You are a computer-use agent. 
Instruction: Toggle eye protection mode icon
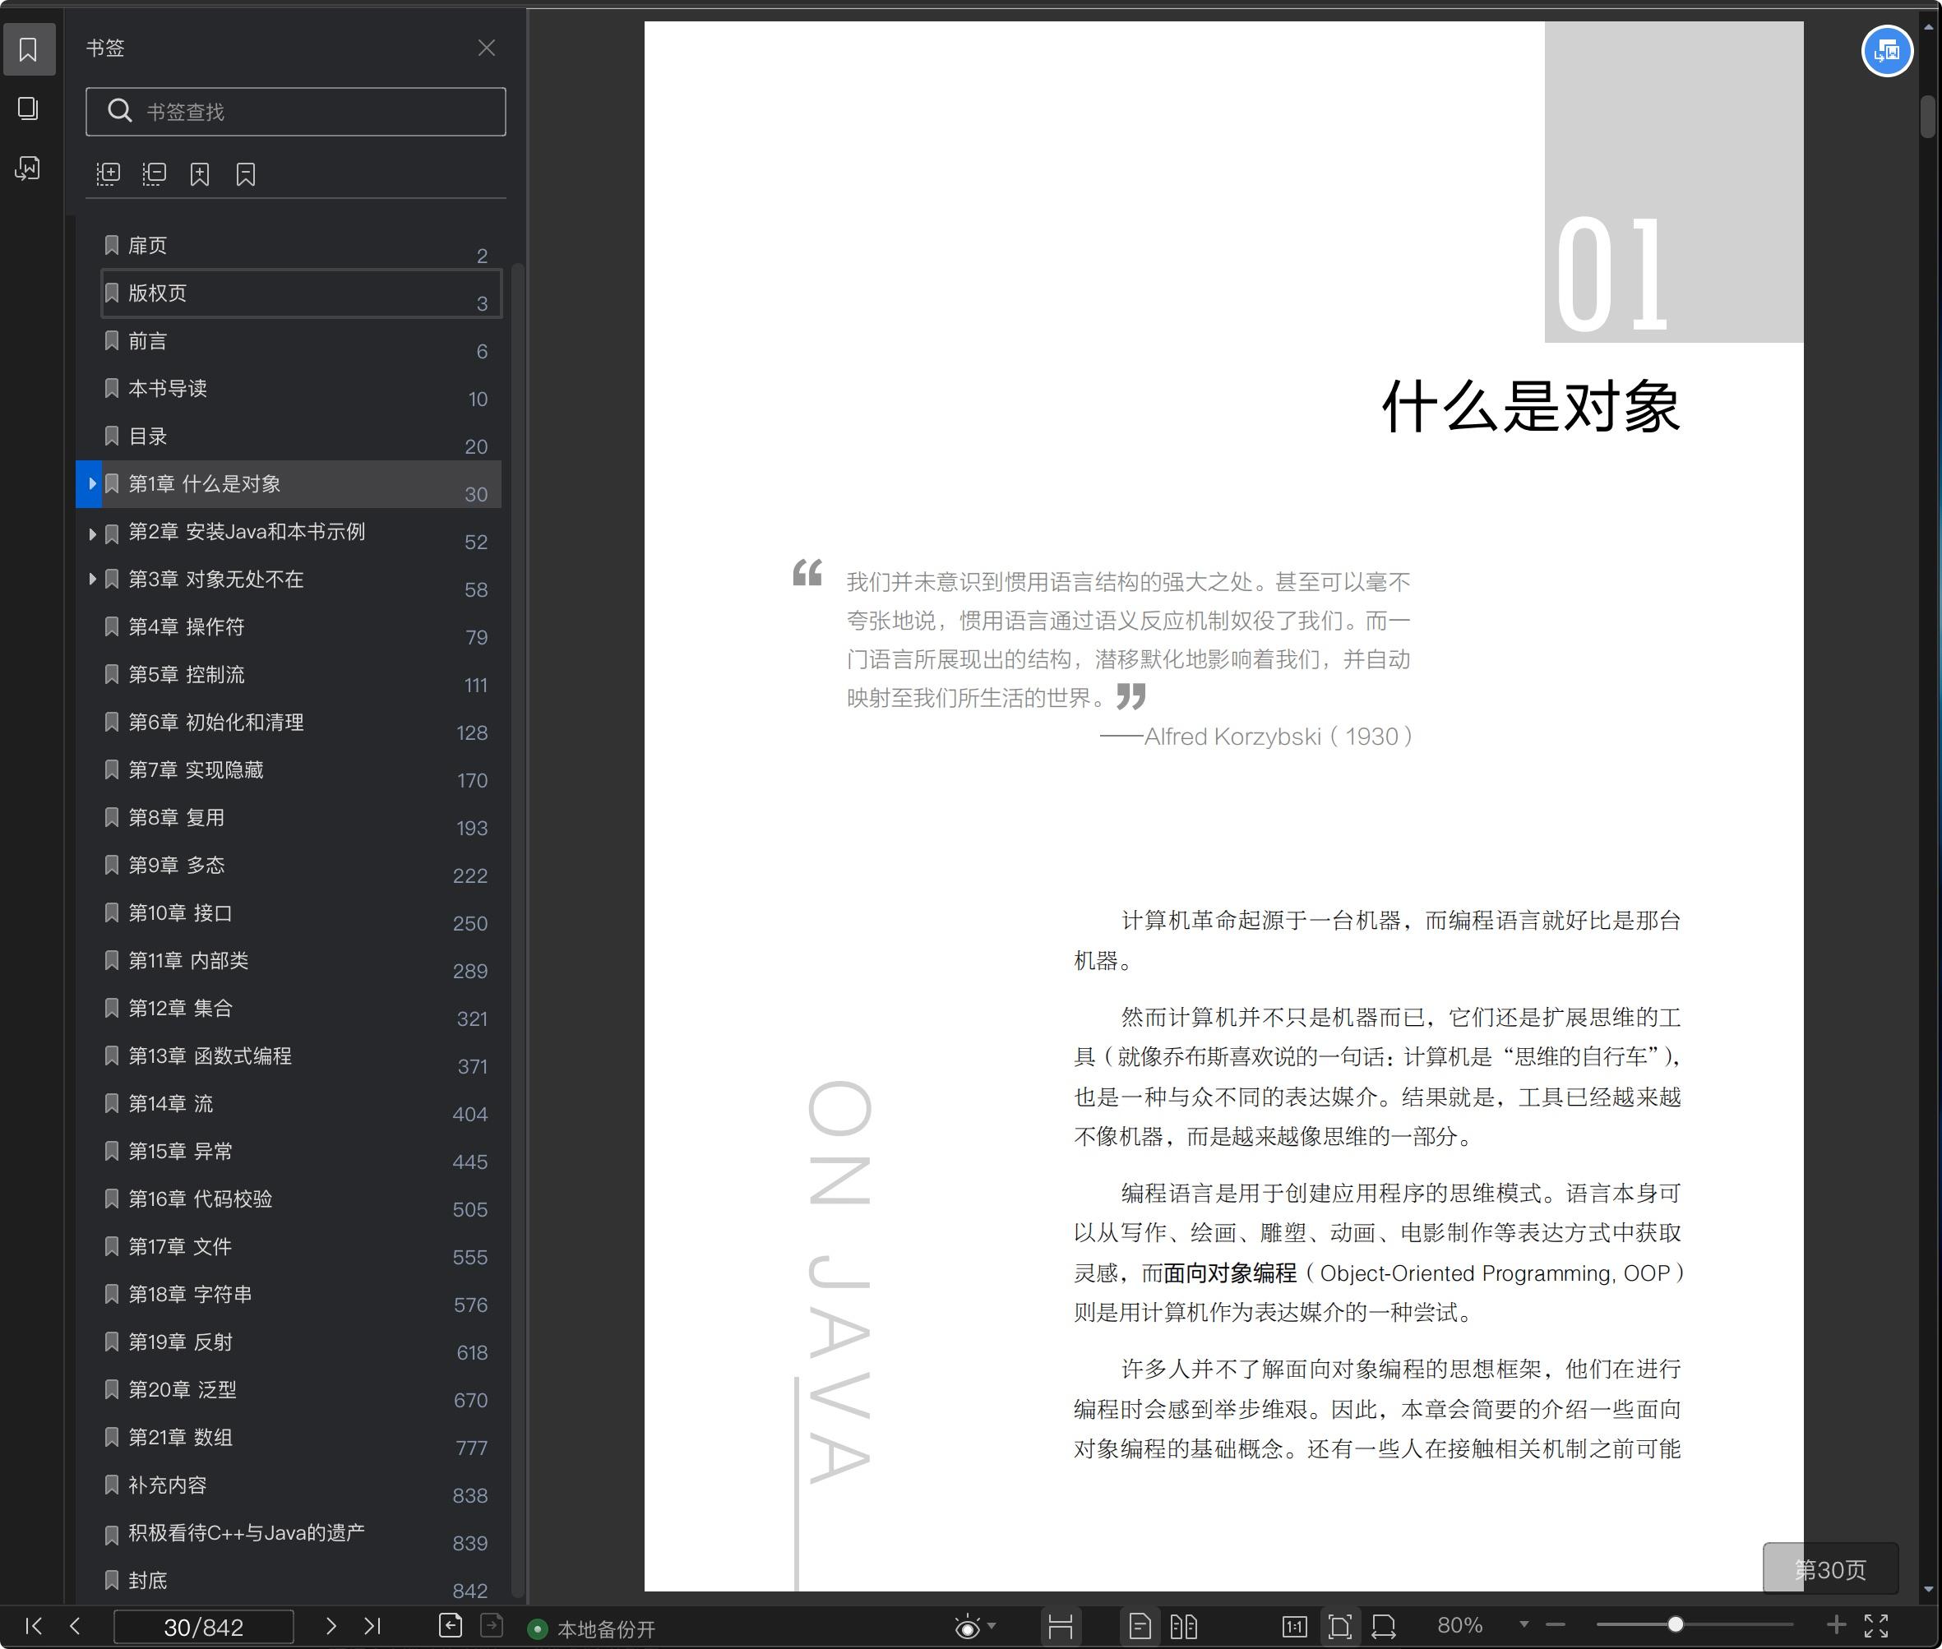click(968, 1628)
